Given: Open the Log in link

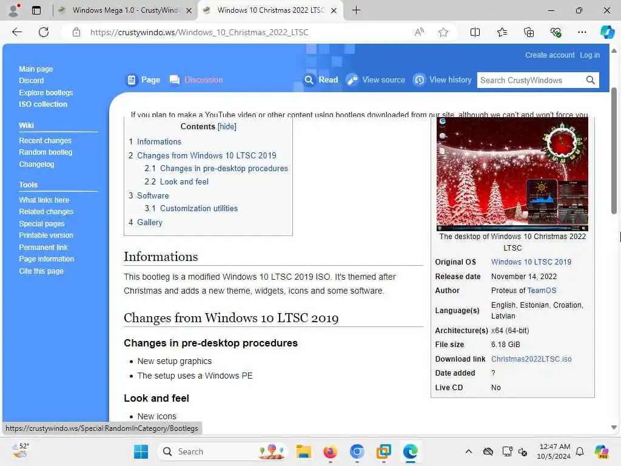Looking at the screenshot, I should click(x=589, y=55).
